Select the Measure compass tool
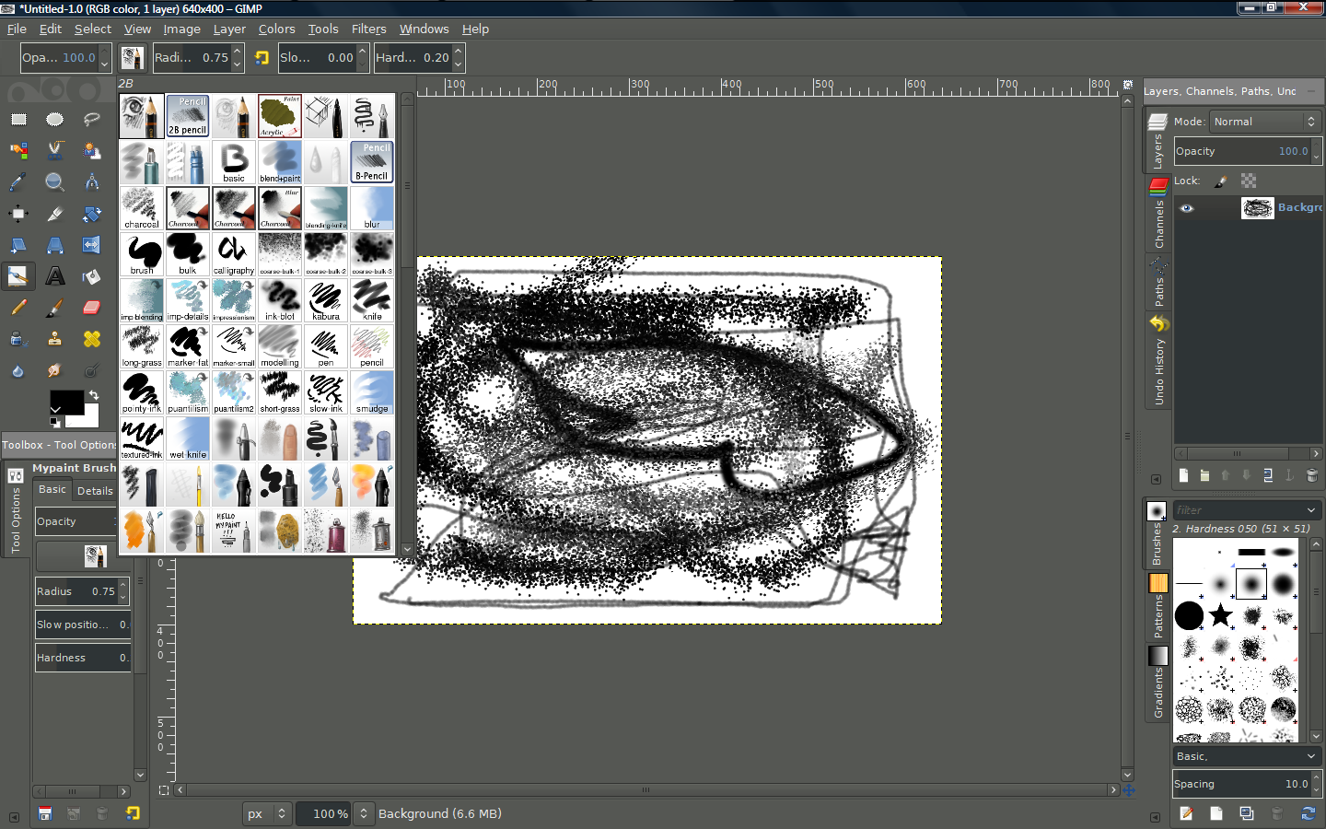 click(x=92, y=181)
